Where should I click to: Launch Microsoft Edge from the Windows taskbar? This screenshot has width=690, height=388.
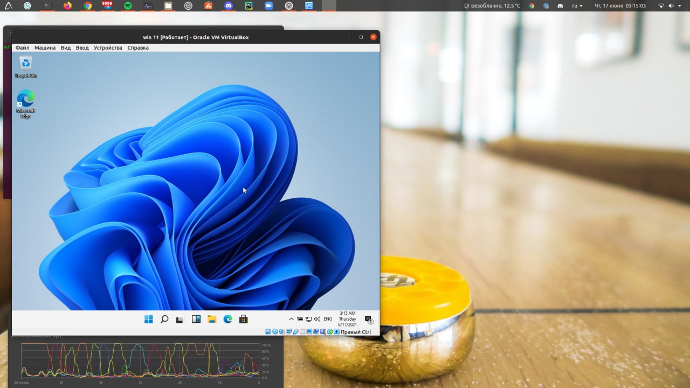(227, 319)
